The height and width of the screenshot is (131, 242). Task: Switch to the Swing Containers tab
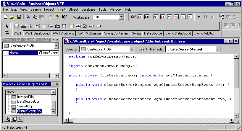116,33
